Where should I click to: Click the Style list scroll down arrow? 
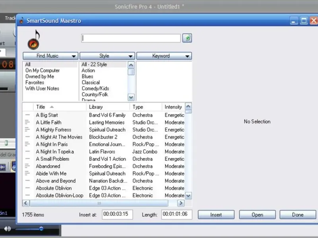coord(131,97)
